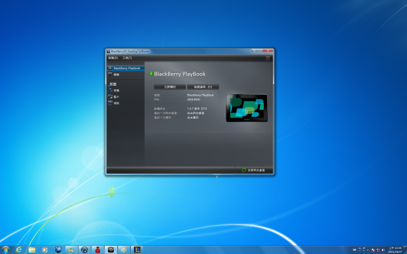407x254 pixels.
Task: Click the BlackBerry Desktop Software title bar icon
Action: tap(109, 51)
